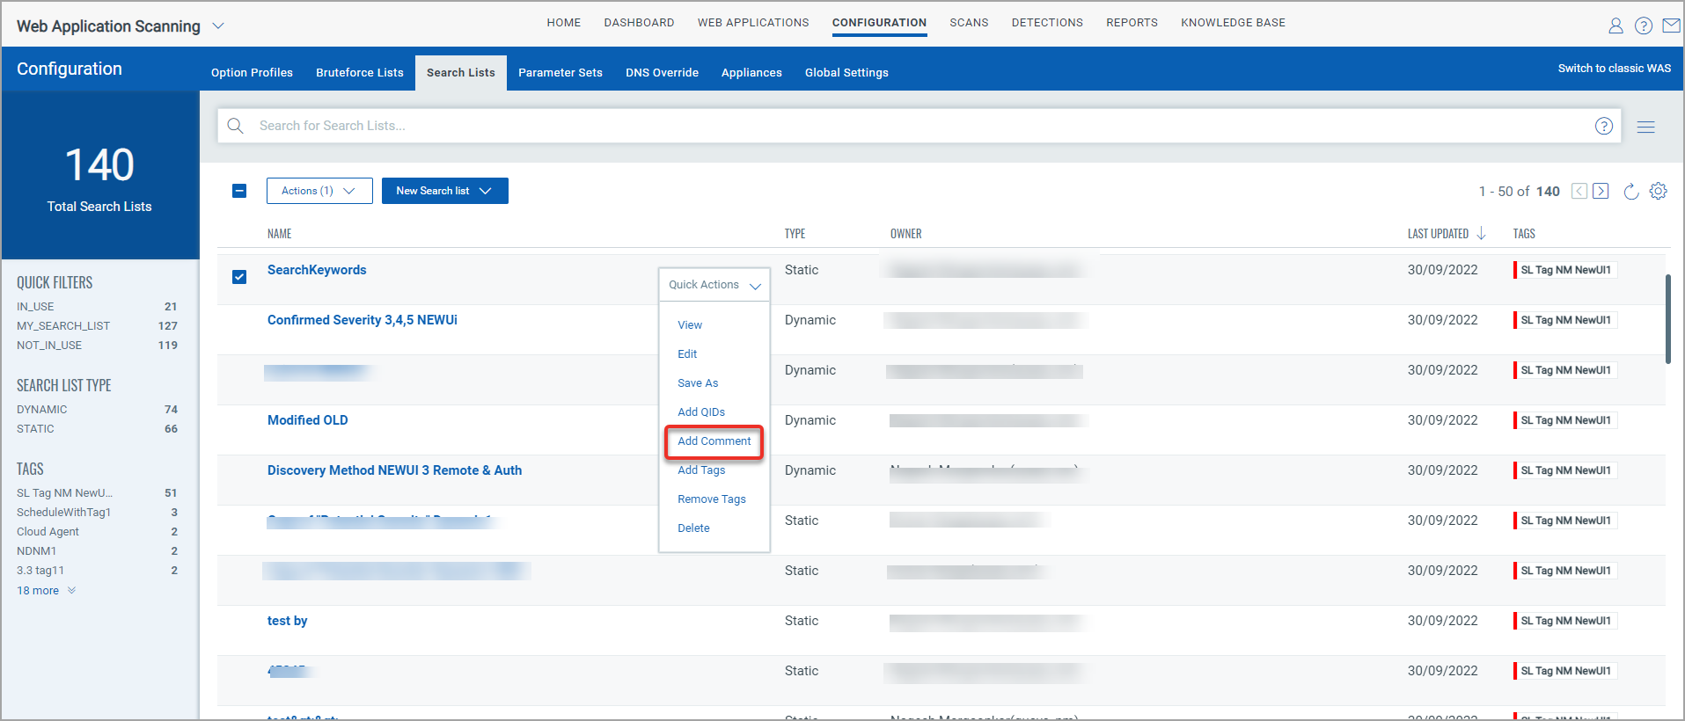
Task: Open the hamburger menu beside search bar
Action: (x=1645, y=127)
